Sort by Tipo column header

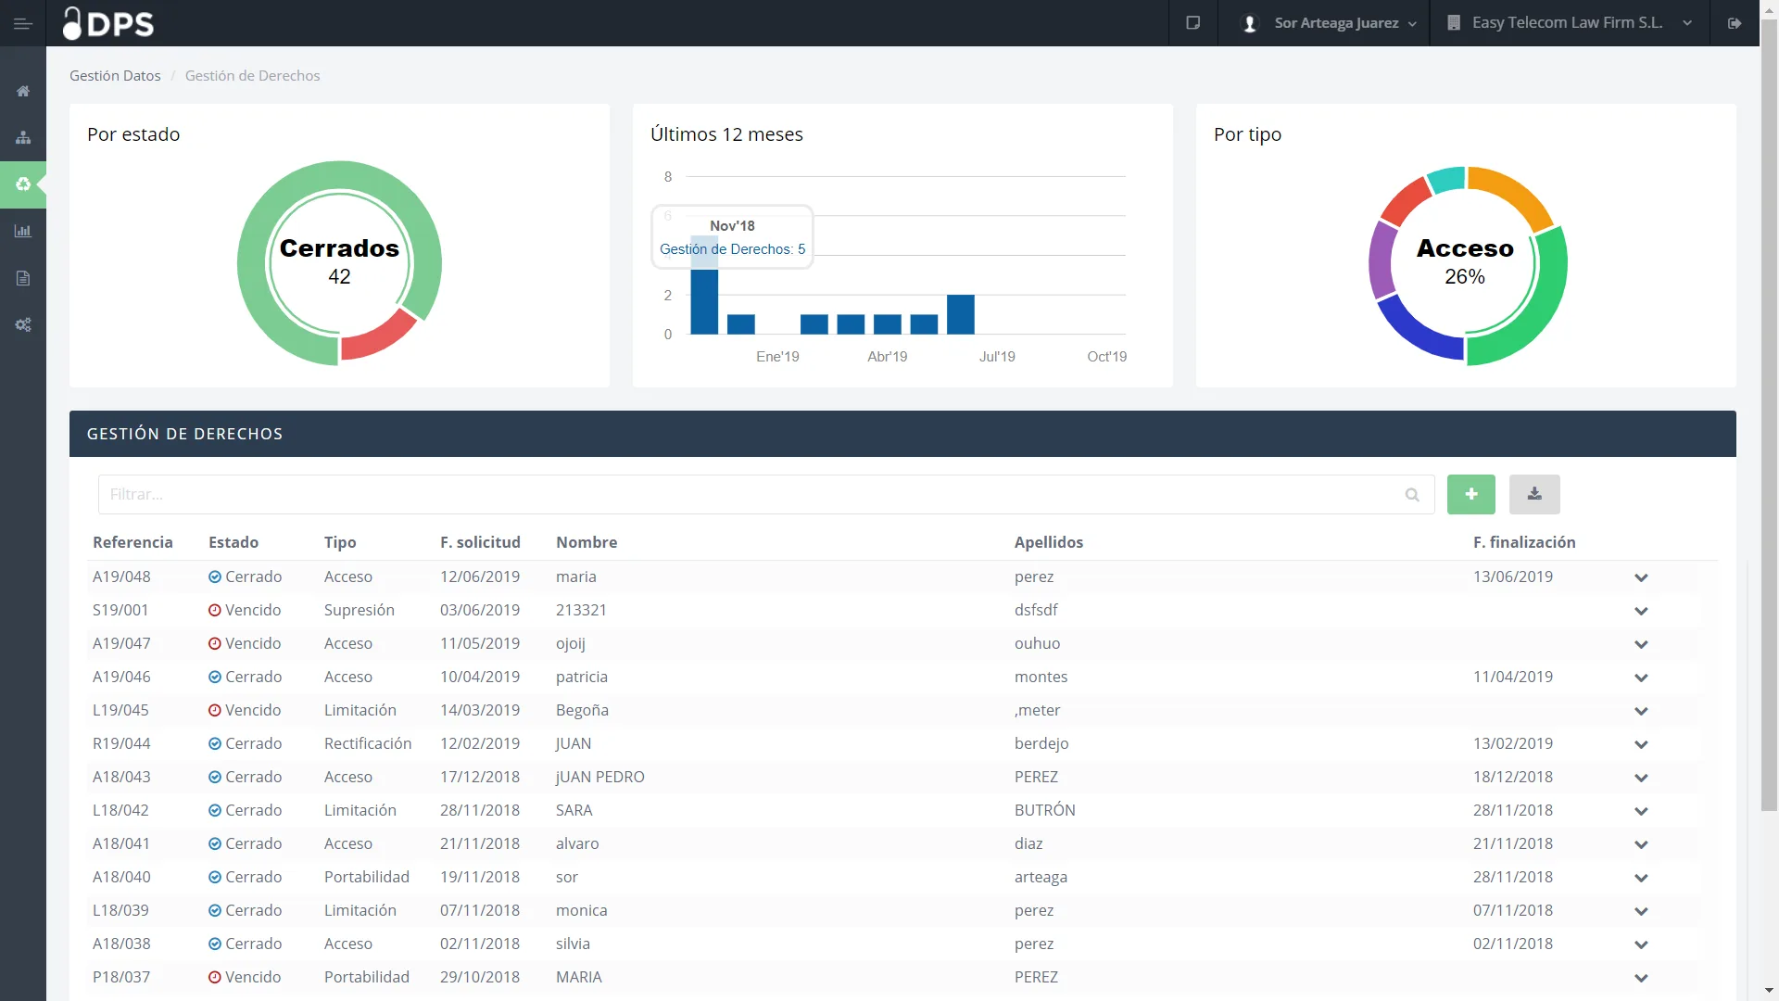click(x=340, y=542)
